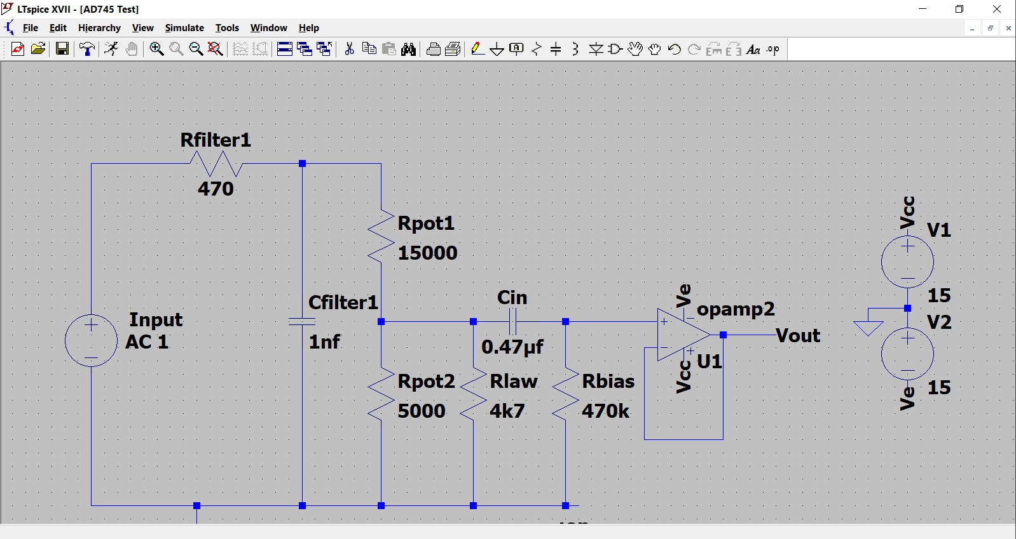1016x539 pixels.
Task: Select the Drag closed-hand tool
Action: pos(654,50)
